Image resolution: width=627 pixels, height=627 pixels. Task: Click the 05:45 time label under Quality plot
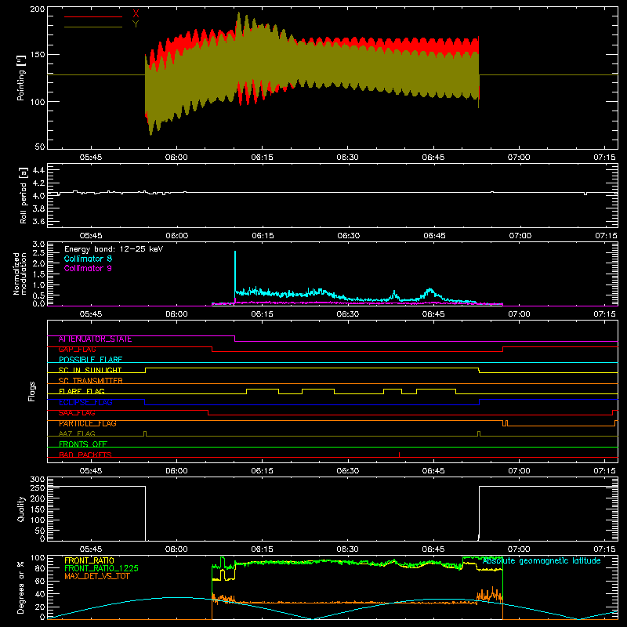91,549
